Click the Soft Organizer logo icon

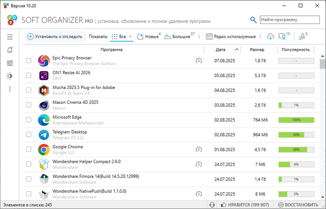[x=12, y=20]
